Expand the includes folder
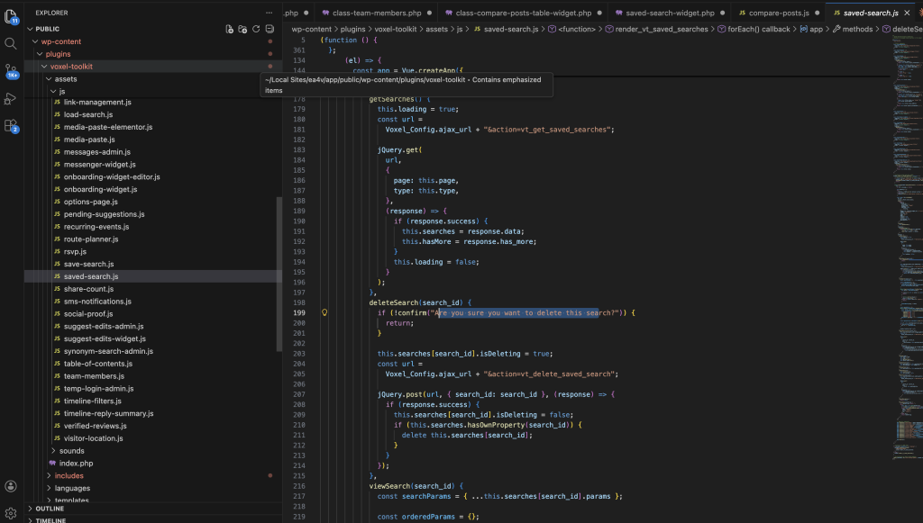This screenshot has height=523, width=923. pyautogui.click(x=69, y=475)
